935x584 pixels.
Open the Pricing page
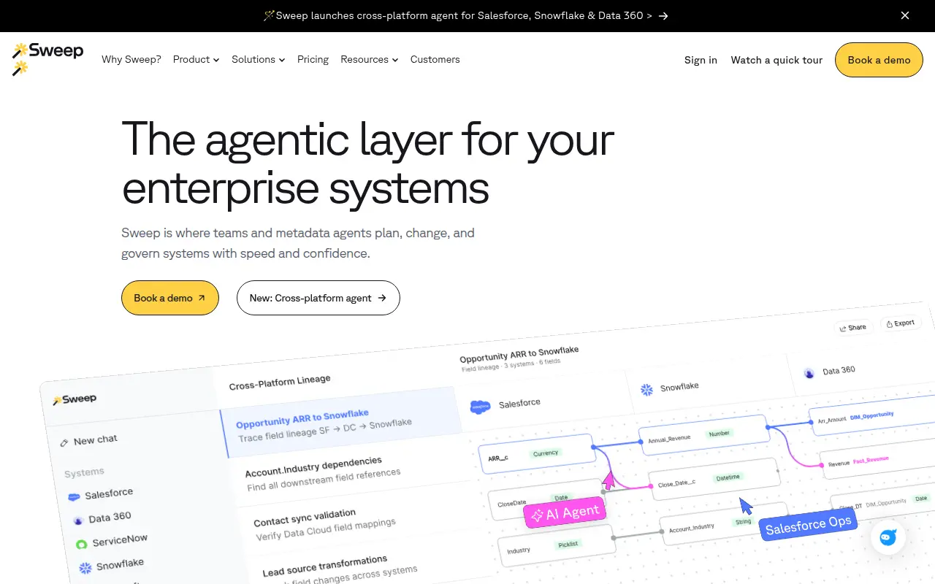pyautogui.click(x=313, y=59)
